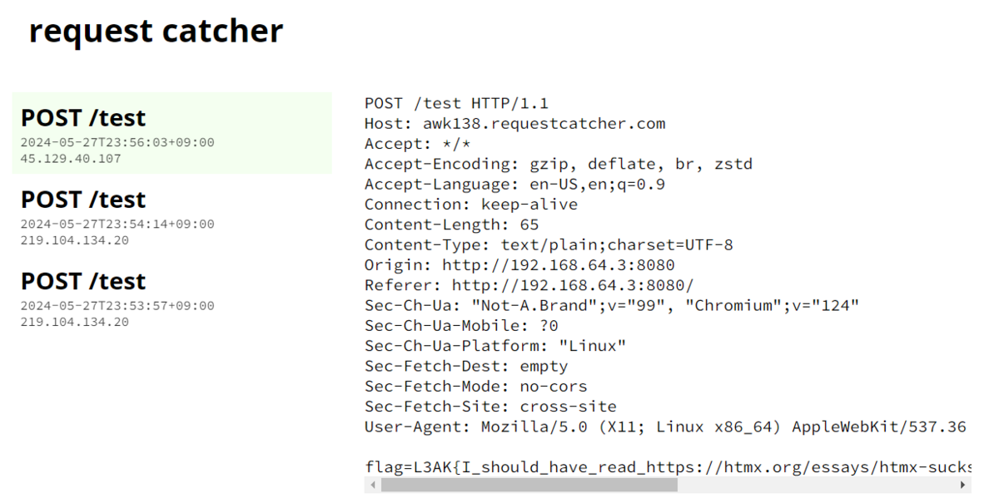Click the timestamp 2024-05-27T23:53:57+09:00
This screenshot has width=999, height=503.
[117, 306]
